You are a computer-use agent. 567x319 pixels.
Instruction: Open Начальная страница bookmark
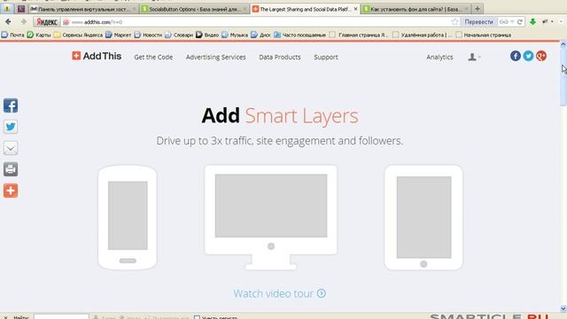coord(484,35)
